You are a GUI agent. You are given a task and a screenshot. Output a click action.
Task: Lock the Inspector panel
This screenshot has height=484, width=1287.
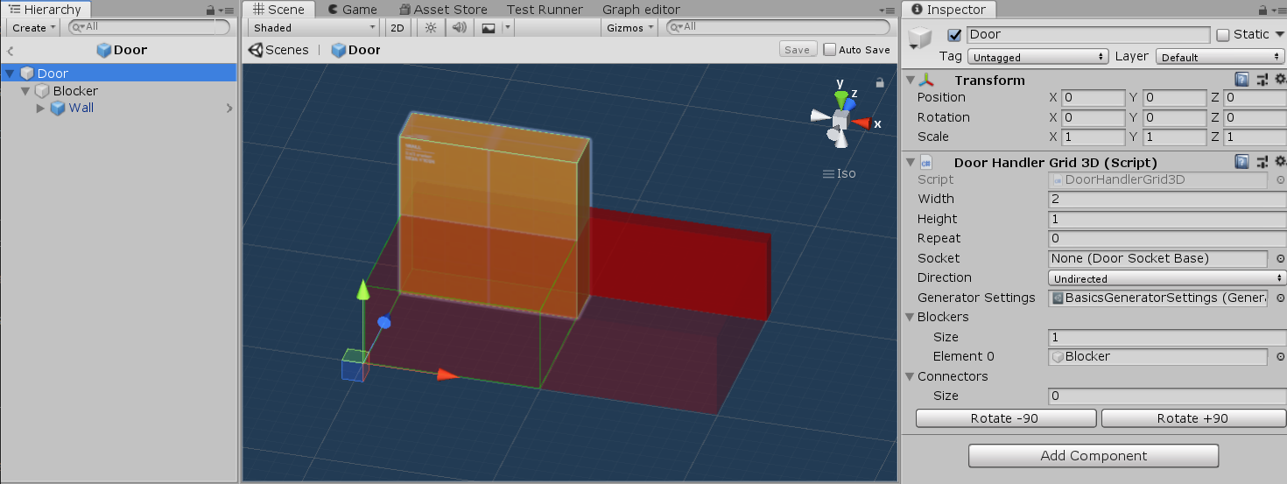[x=1262, y=10]
